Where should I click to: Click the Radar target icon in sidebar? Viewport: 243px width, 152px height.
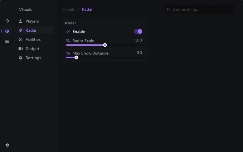(x=21, y=30)
